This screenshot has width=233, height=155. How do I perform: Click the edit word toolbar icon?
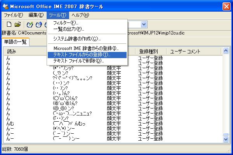click(x=39, y=24)
